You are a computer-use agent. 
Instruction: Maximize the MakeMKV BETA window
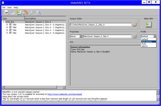pos(149,2)
